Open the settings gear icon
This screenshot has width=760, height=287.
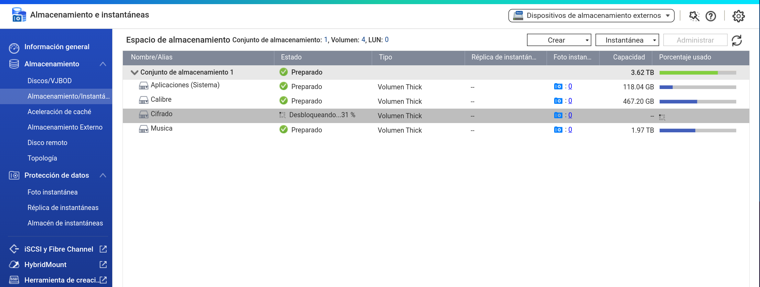click(x=738, y=16)
